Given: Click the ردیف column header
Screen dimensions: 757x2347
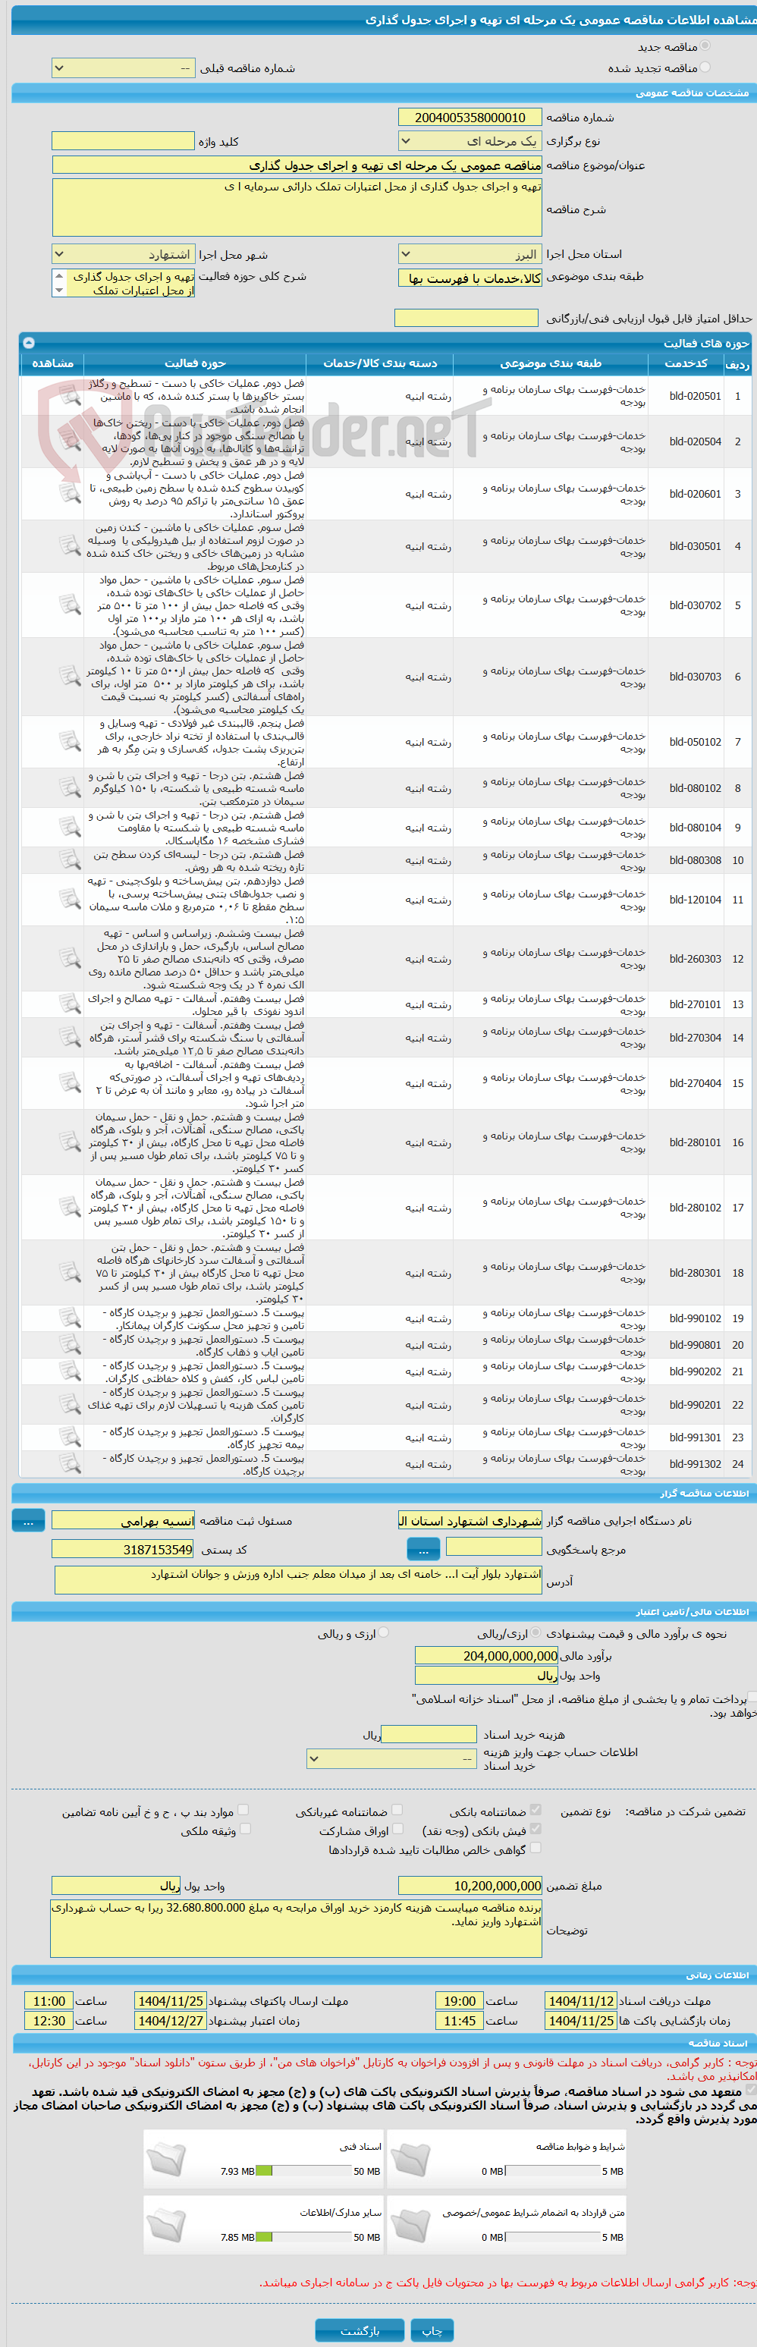Looking at the screenshot, I should 737,363.
